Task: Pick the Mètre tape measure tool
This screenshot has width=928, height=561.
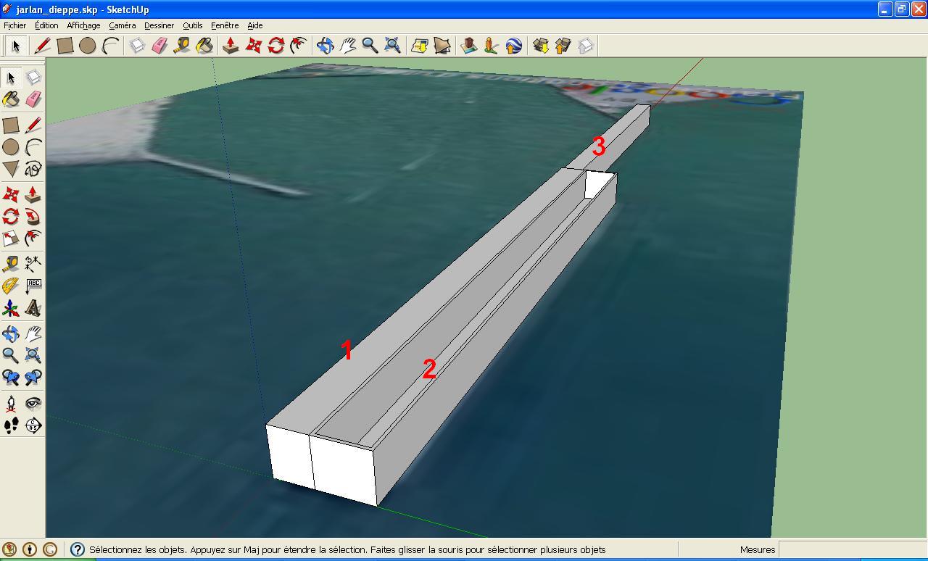Action: coord(181,45)
